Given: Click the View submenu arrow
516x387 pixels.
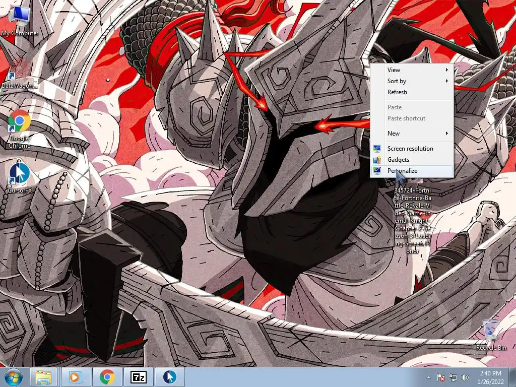Looking at the screenshot, I should pyautogui.click(x=446, y=70).
